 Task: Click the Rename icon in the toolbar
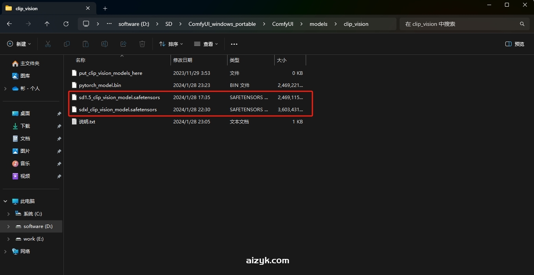105,44
